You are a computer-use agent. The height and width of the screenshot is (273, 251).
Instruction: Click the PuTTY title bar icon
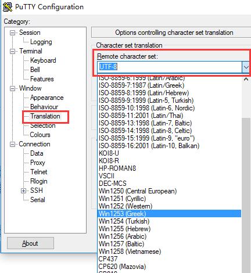click(8, 7)
